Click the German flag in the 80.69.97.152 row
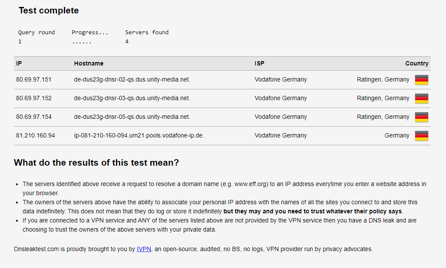 click(421, 98)
